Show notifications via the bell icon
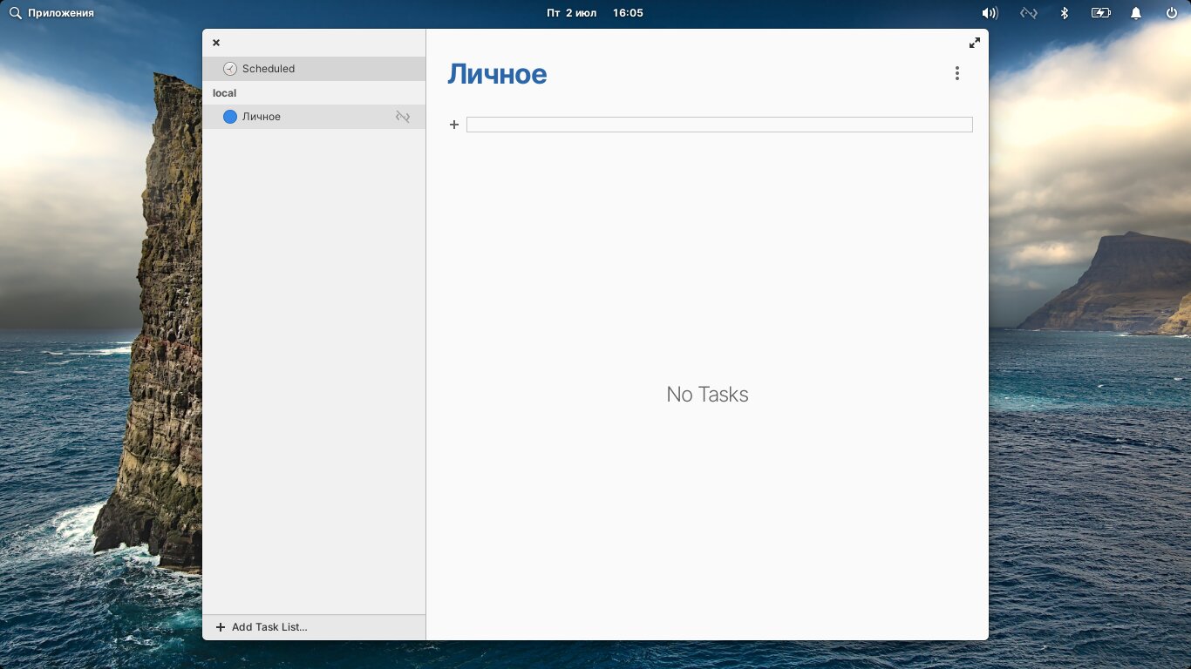This screenshot has width=1191, height=669. [x=1136, y=13]
